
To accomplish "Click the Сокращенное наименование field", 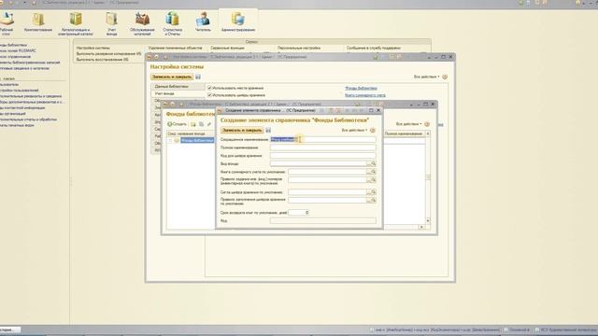I will point(322,139).
